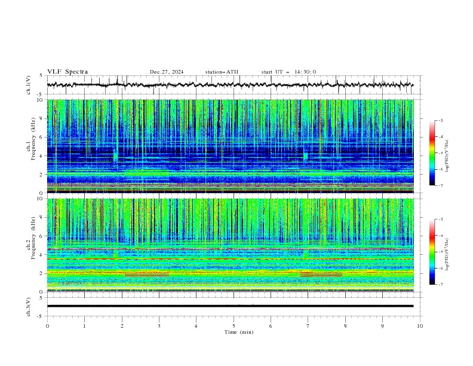473x366 pixels.
Task: Click ch.1 colorbar label "log(PSD)(V²/Hz)"
Action: [x=447, y=156]
